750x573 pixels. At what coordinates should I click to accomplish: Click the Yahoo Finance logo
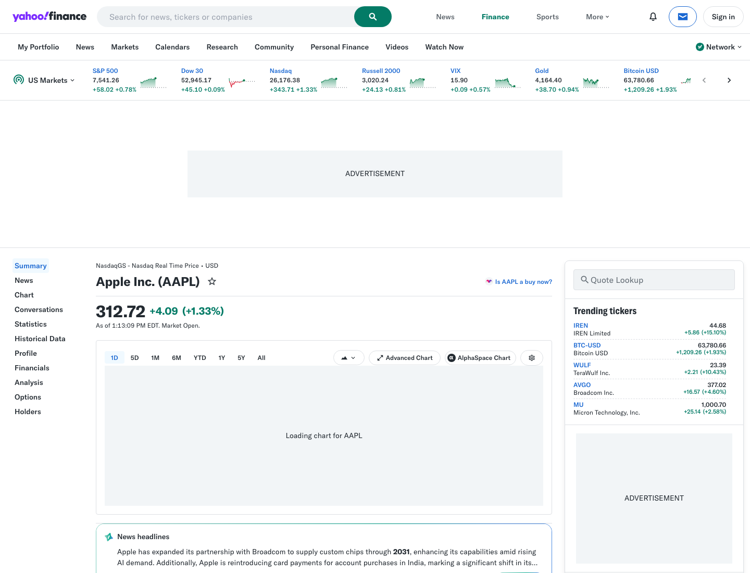[49, 16]
